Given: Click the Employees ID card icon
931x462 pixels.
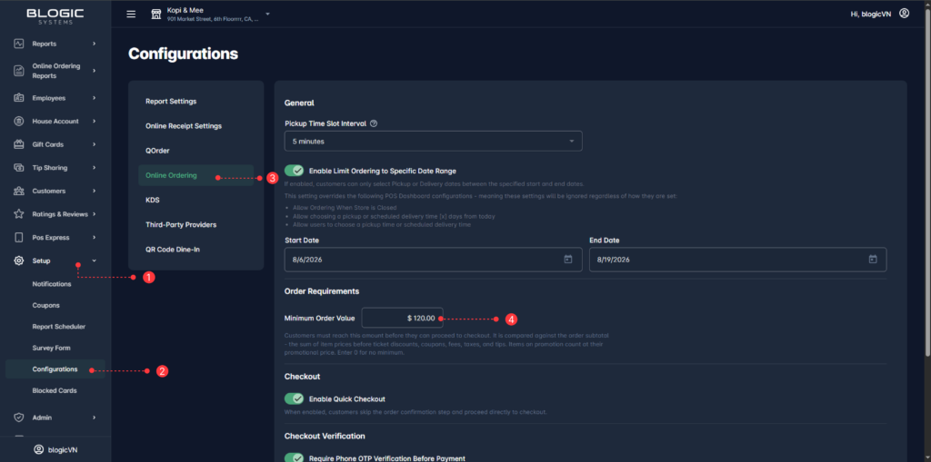Looking at the screenshot, I should pyautogui.click(x=19, y=98).
